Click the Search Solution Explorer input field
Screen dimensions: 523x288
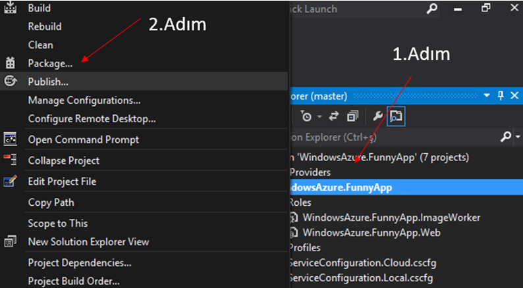pos(394,137)
